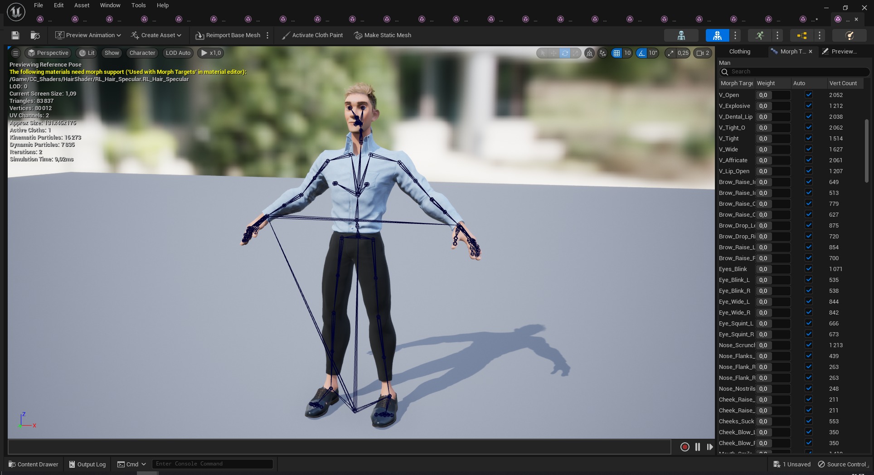Click the Source Control status icon
This screenshot has width=874, height=475.
[821, 464]
